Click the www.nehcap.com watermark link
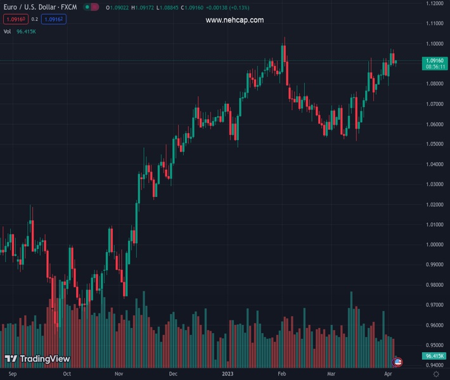 [x=235, y=20]
